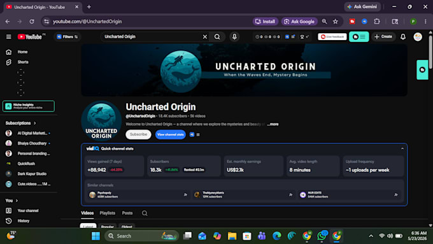Click the Chrome address bar URL
The image size is (433, 244).
pos(87,22)
